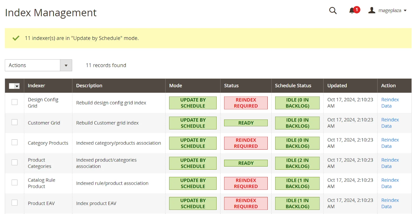The width and height of the screenshot is (417, 214).
Task: Click Reindex Required status for Catalog Rule Product
Action: point(246,183)
